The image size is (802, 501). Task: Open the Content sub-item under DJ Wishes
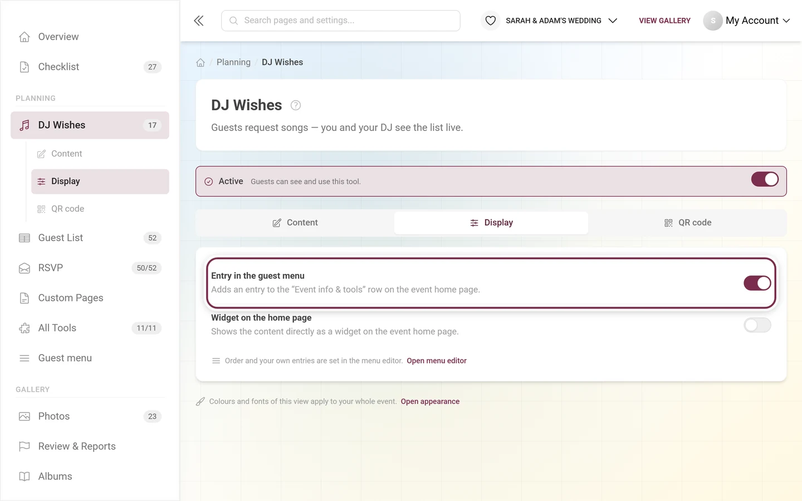pyautogui.click(x=100, y=154)
